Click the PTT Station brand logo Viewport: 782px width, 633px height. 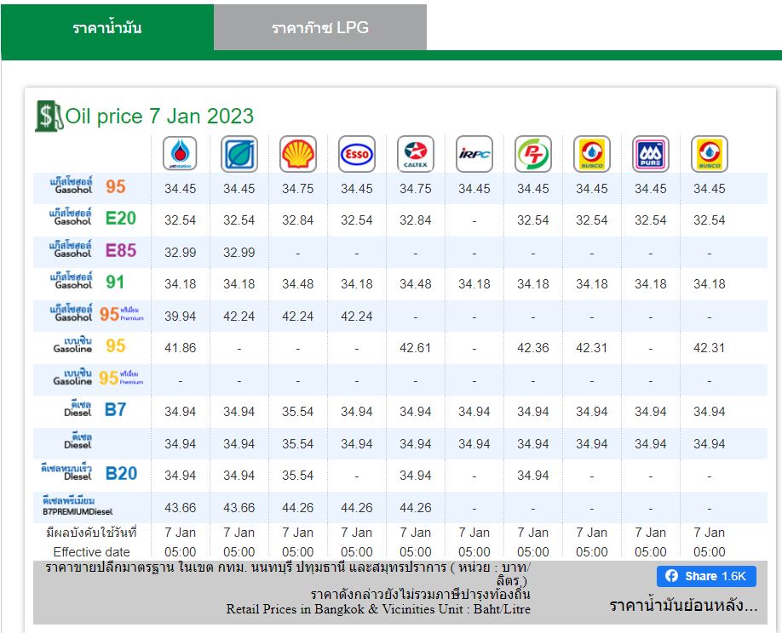(x=180, y=154)
